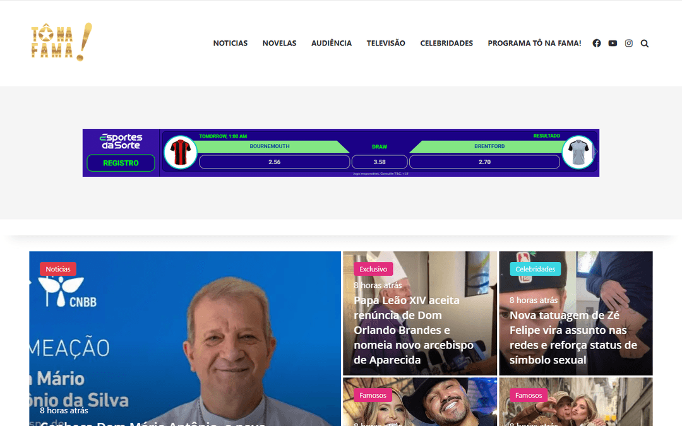Advance the ad banner with right arrow

coord(596,151)
